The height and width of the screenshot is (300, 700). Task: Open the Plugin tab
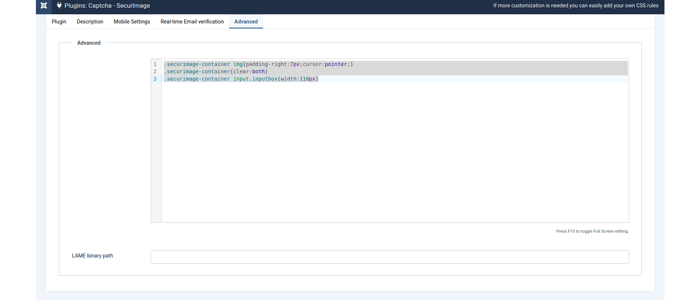[59, 22]
